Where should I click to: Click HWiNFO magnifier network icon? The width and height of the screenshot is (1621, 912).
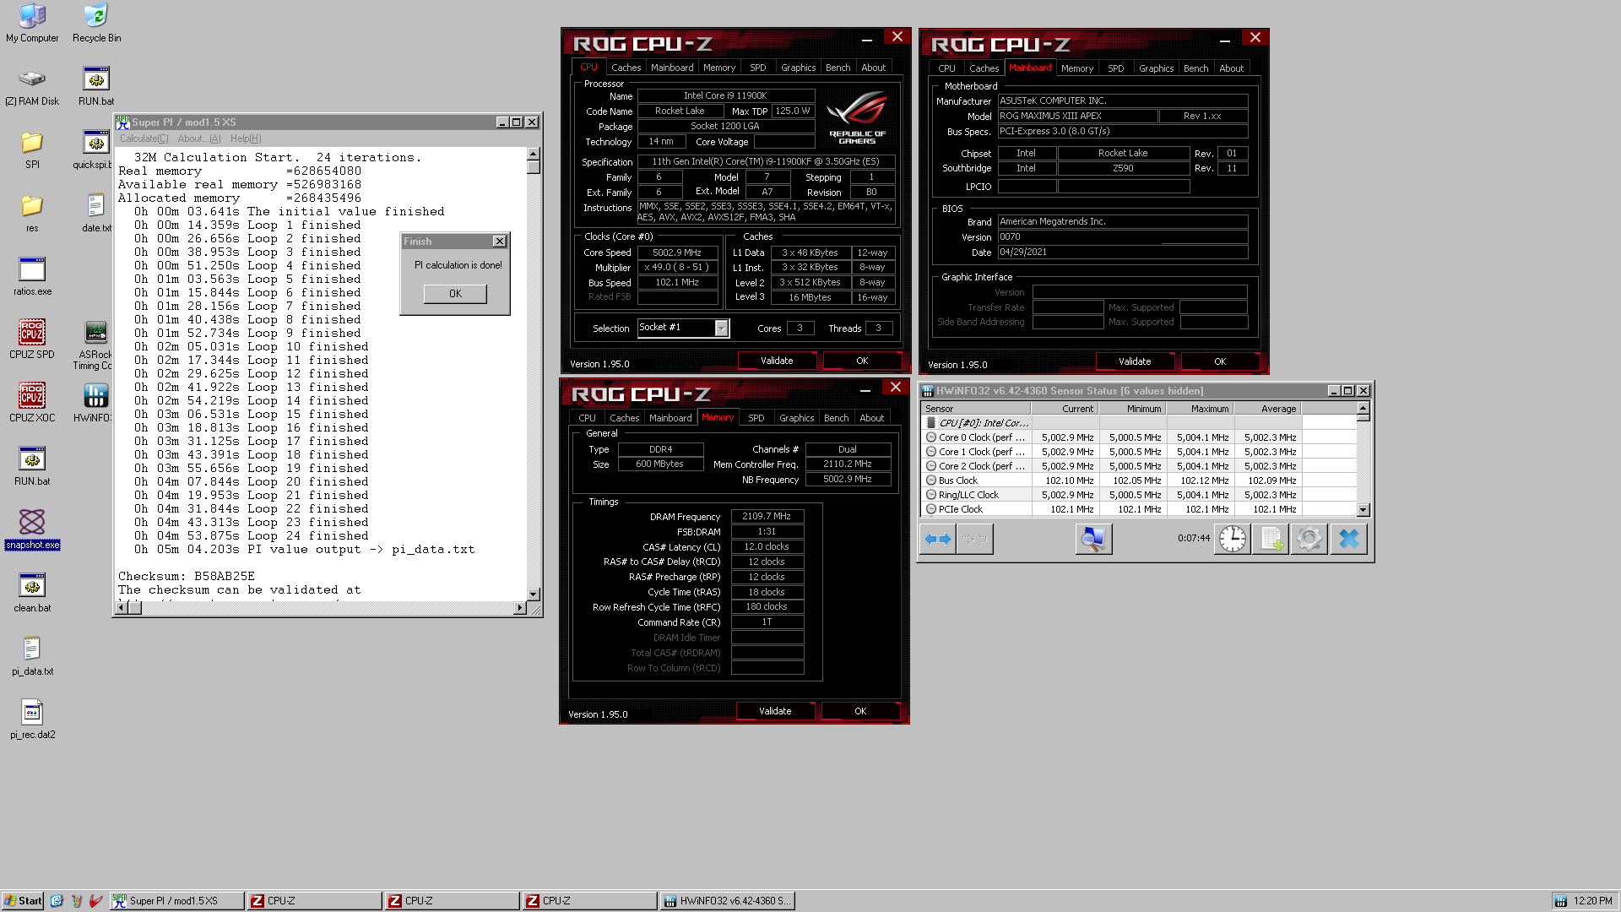[x=1093, y=539]
